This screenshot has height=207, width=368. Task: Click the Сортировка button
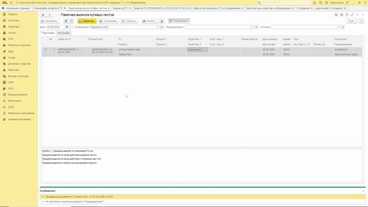[108, 21]
